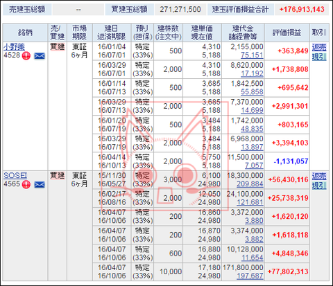Click 現引 link for 小野薬
Screen dimensions: 333x286
[x=319, y=57]
